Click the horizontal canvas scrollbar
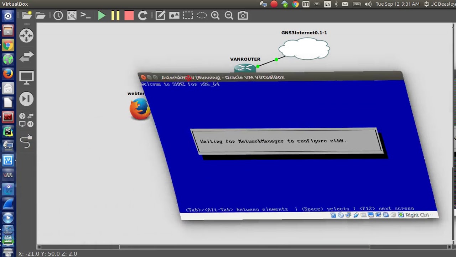The width and height of the screenshot is (456, 257). [x=244, y=247]
